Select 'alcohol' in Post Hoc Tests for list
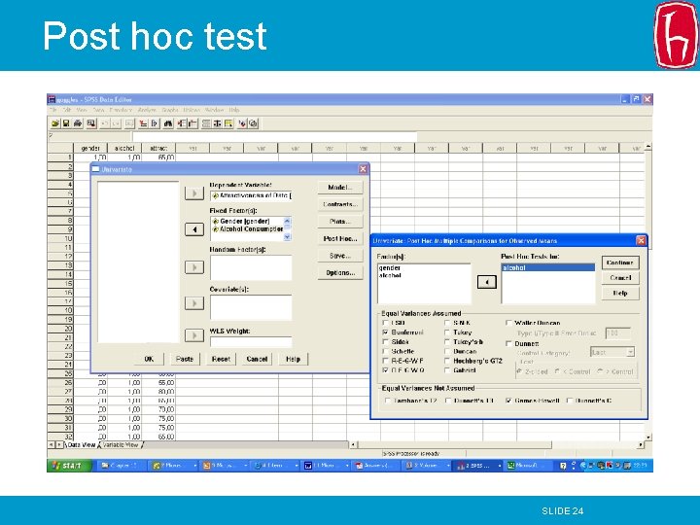700x525 pixels. [x=548, y=268]
